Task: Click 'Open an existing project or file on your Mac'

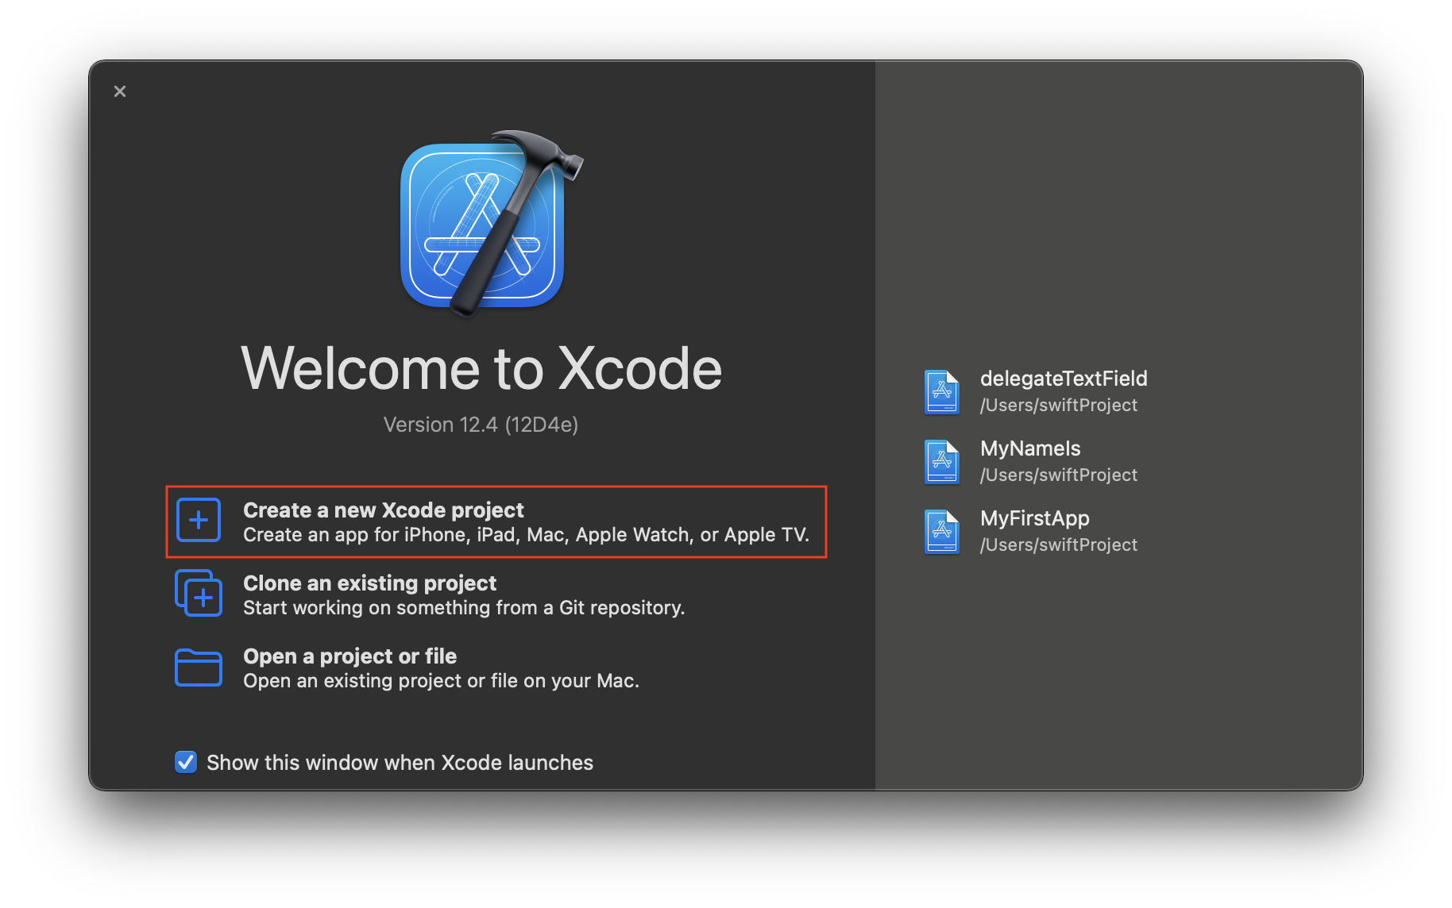Action: pyautogui.click(x=441, y=681)
